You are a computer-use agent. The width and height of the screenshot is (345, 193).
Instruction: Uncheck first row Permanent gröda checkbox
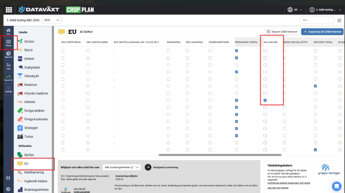click(236, 51)
